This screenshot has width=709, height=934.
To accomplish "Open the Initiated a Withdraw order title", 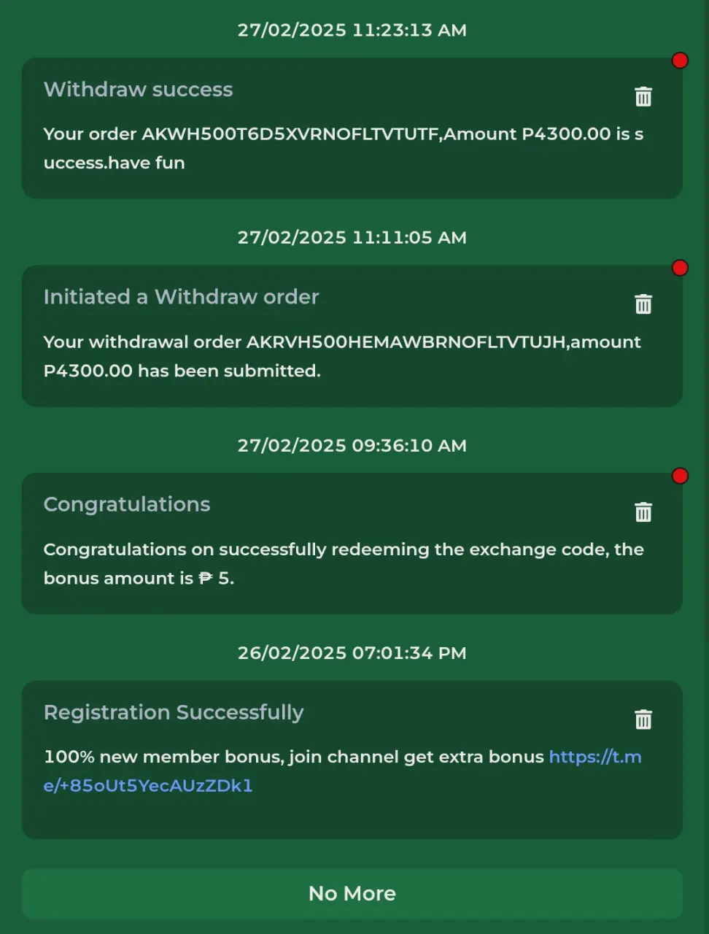I will click(181, 297).
